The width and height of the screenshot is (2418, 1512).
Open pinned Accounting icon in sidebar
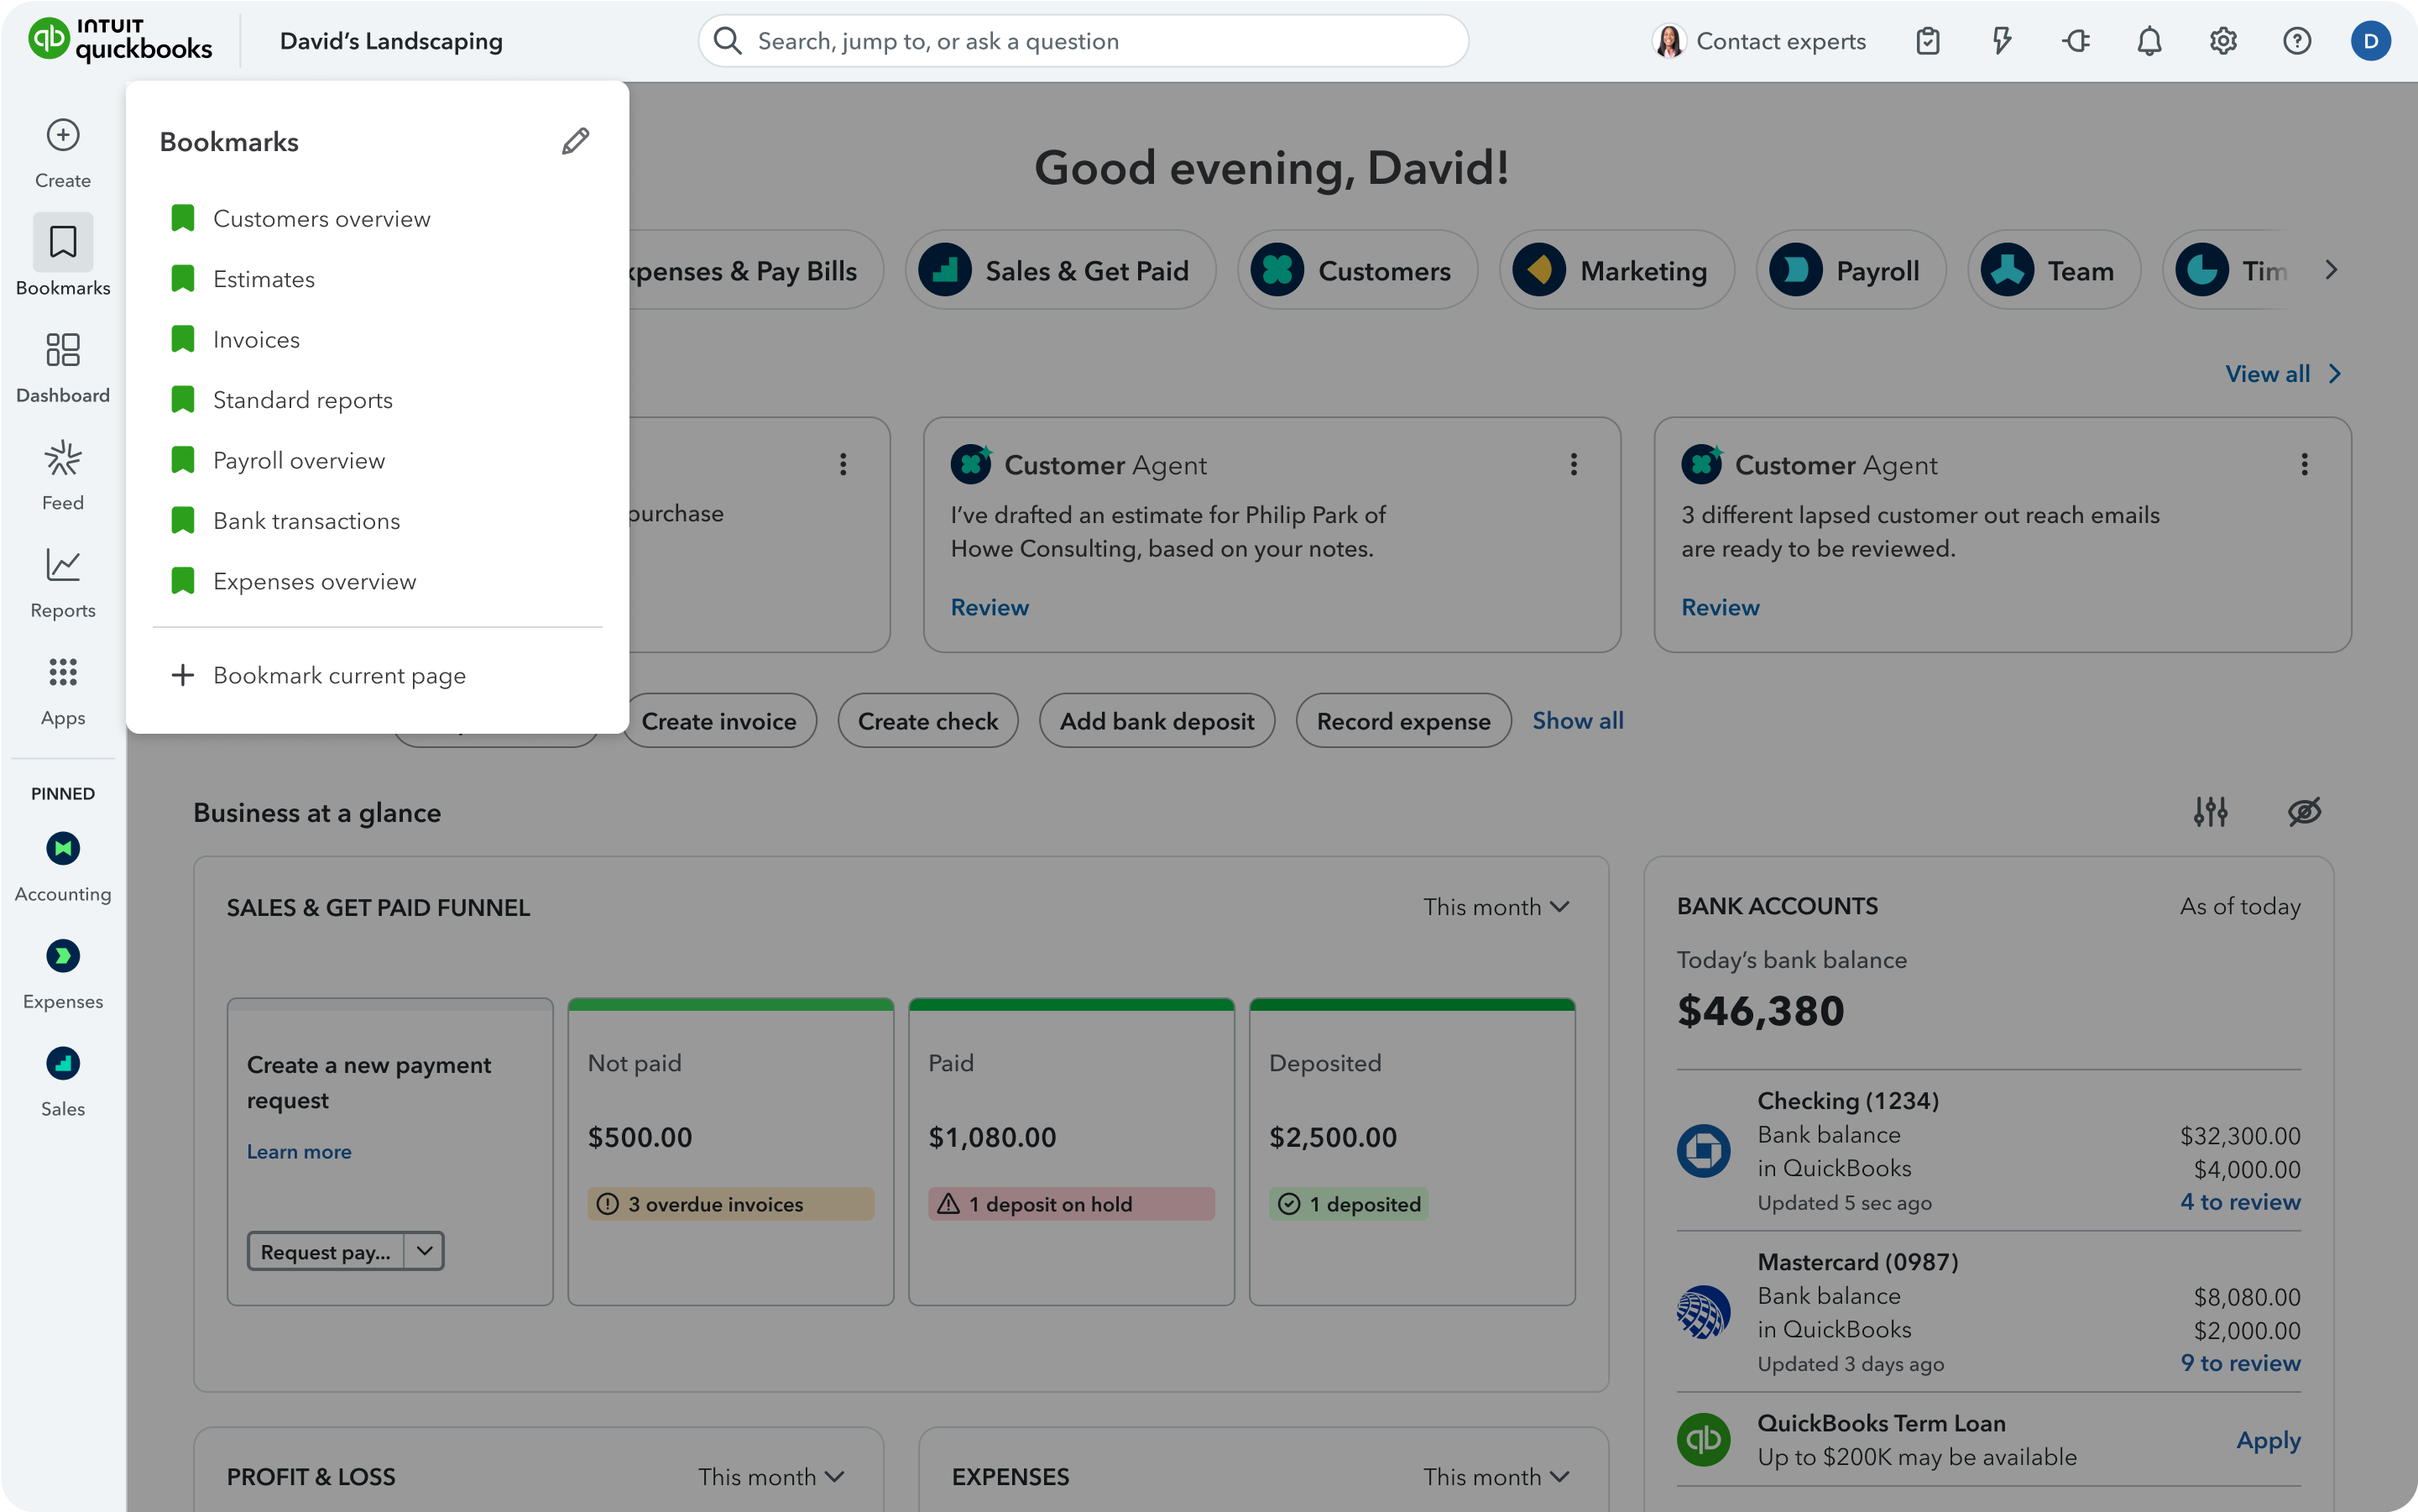pyautogui.click(x=63, y=849)
